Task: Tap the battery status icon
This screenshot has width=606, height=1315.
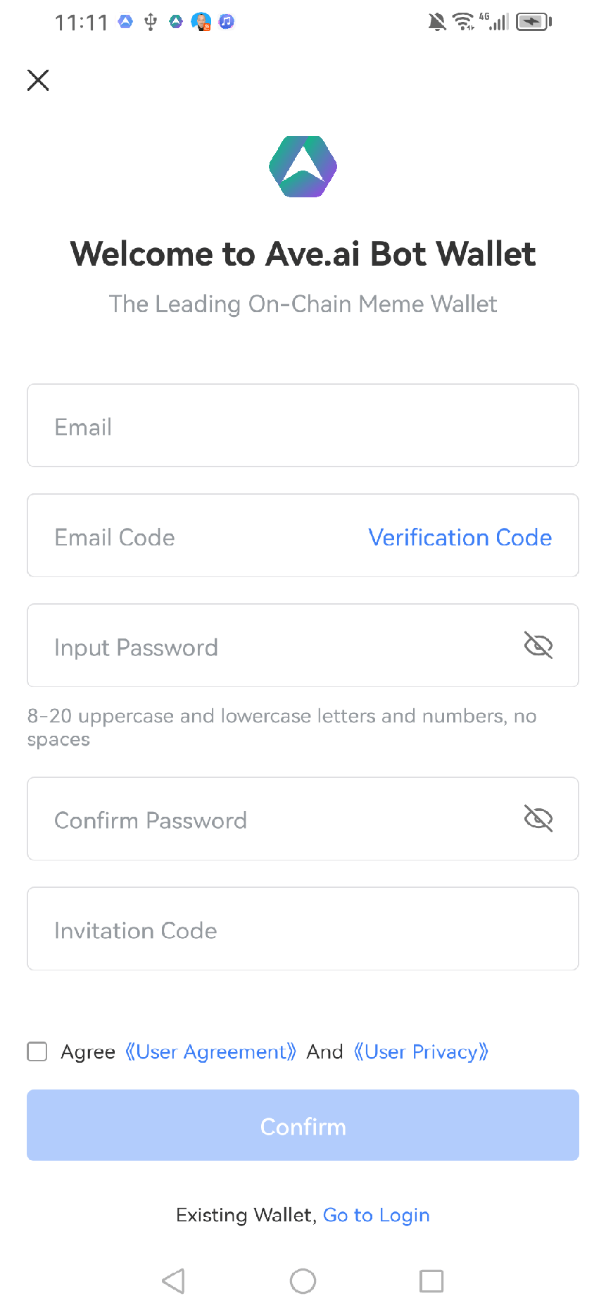Action: pyautogui.click(x=534, y=22)
